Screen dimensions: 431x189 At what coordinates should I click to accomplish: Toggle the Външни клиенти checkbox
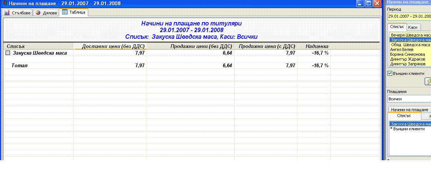[390, 73]
